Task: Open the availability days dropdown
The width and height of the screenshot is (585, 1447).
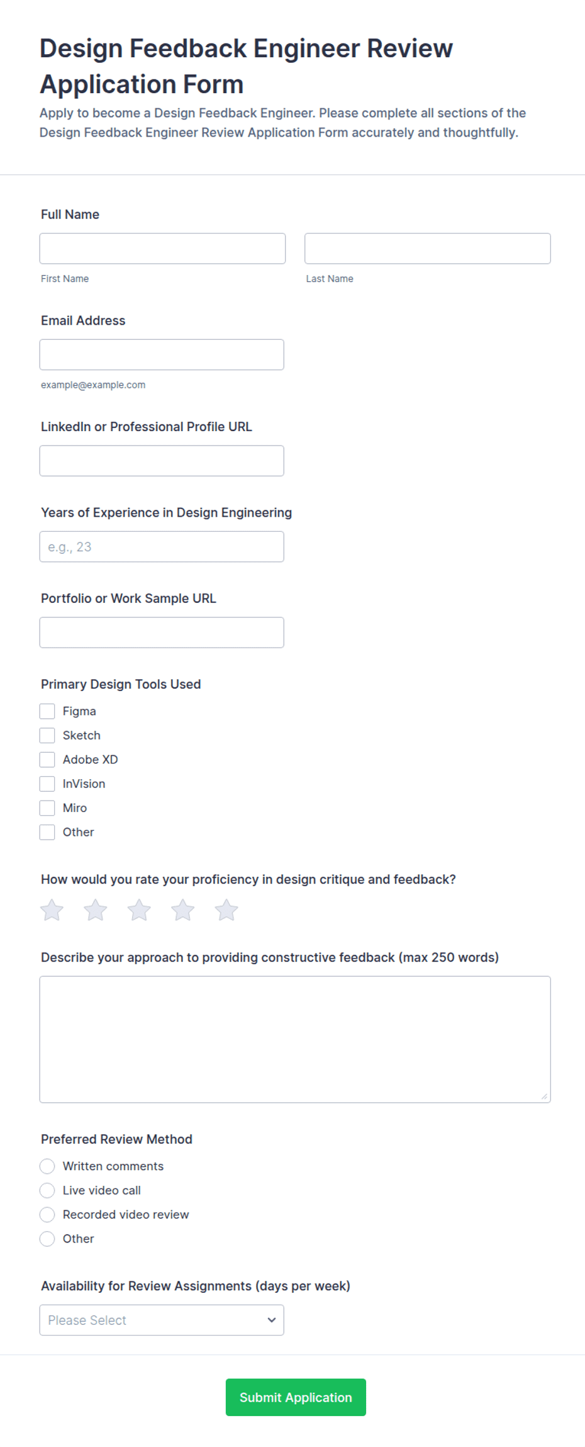Action: 162,1320
